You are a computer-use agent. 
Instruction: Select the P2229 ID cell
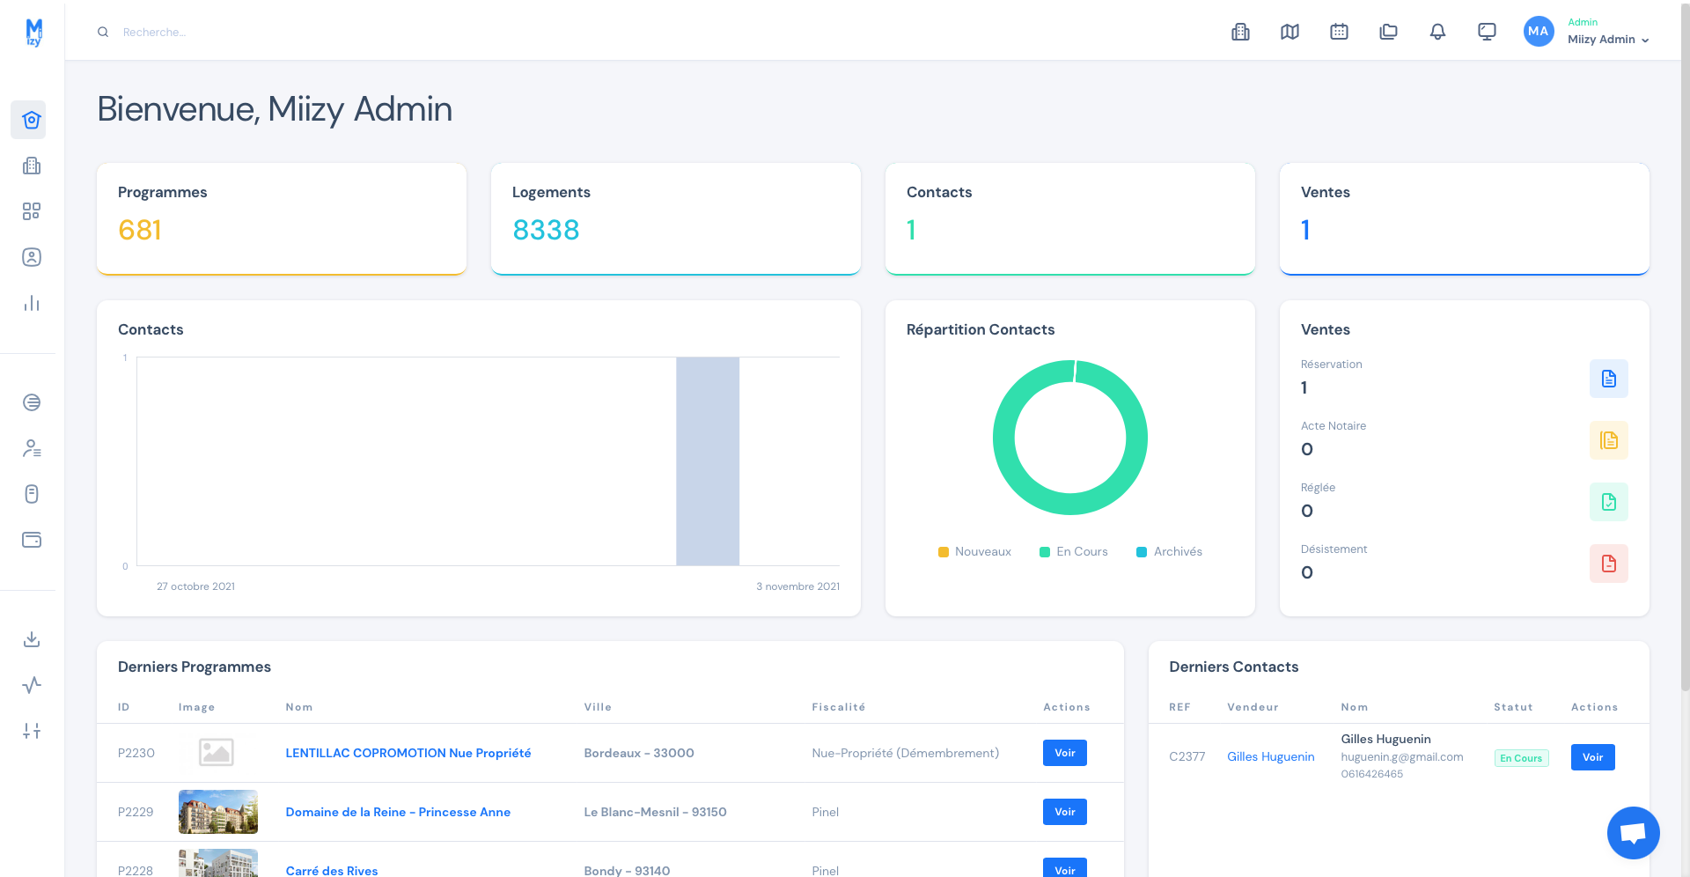[x=136, y=812]
